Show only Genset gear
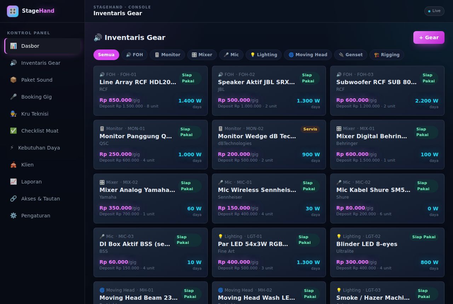The image size is (453, 304). pyautogui.click(x=351, y=55)
